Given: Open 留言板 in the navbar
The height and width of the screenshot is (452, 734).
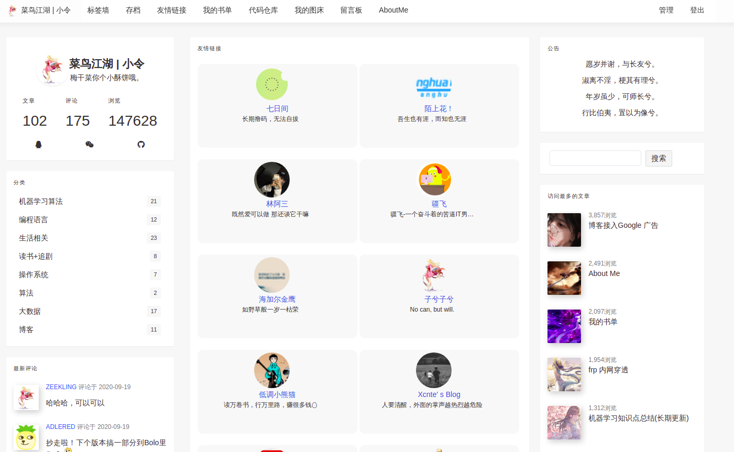Looking at the screenshot, I should 351,10.
